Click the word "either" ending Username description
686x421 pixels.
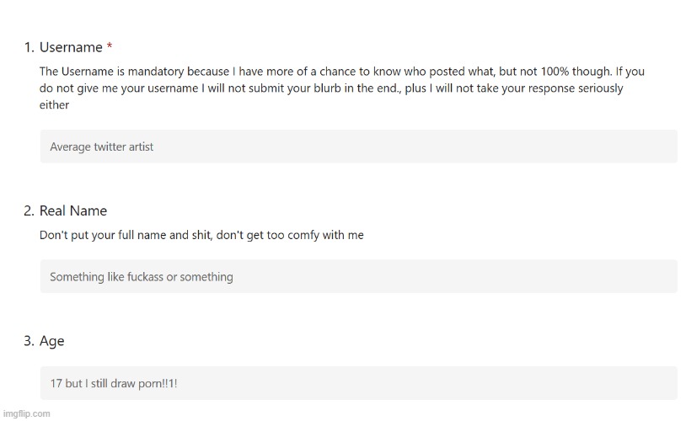(54, 105)
